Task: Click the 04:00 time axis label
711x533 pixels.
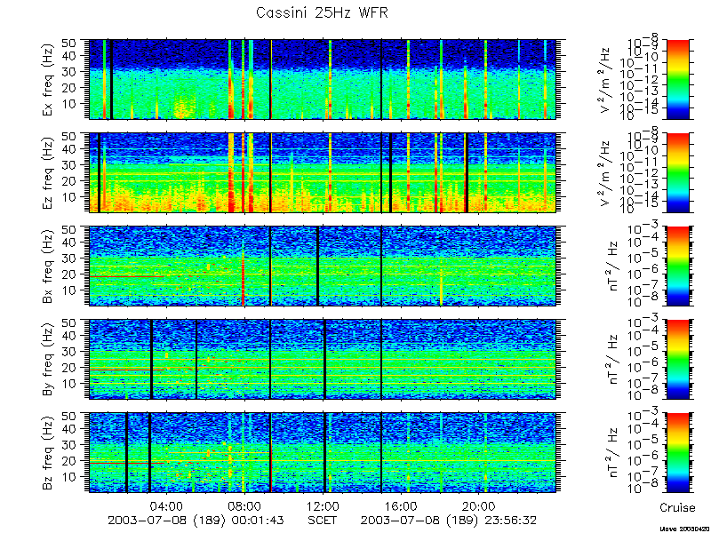Action: click(166, 505)
